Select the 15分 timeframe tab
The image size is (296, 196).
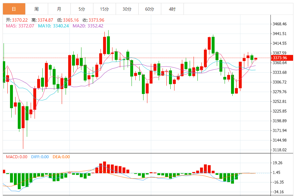tap(104, 9)
